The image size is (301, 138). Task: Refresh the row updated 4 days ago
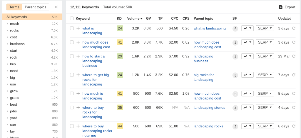coord(294,108)
